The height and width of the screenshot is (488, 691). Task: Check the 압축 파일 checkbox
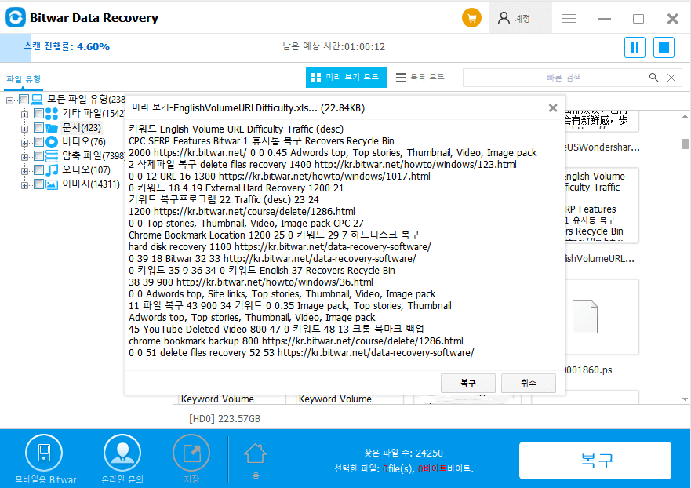coord(38,156)
